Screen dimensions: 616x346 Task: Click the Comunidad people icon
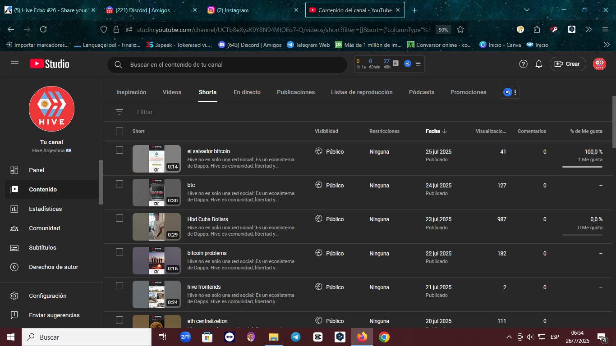point(14,228)
